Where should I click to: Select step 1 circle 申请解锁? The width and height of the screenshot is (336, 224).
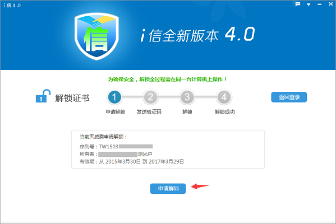coord(114,97)
